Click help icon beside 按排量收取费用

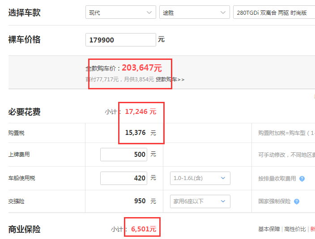point(302,179)
